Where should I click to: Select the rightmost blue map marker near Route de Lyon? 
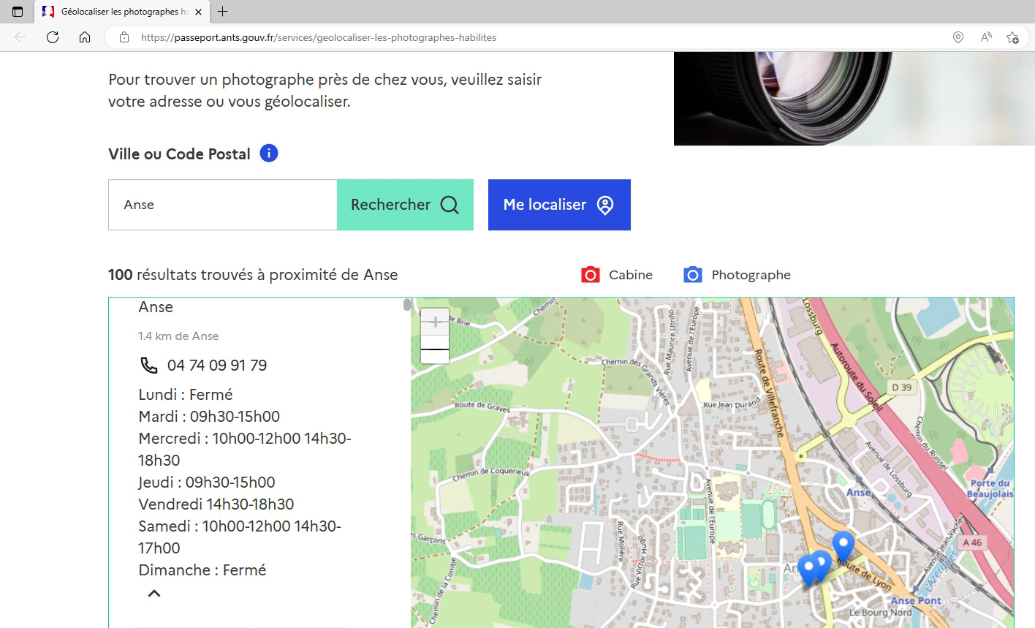[x=843, y=545]
